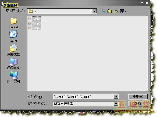Screen dimensions: 157x117
Task: Expand the 文件类型 dropdown arrow
Action: point(116,104)
